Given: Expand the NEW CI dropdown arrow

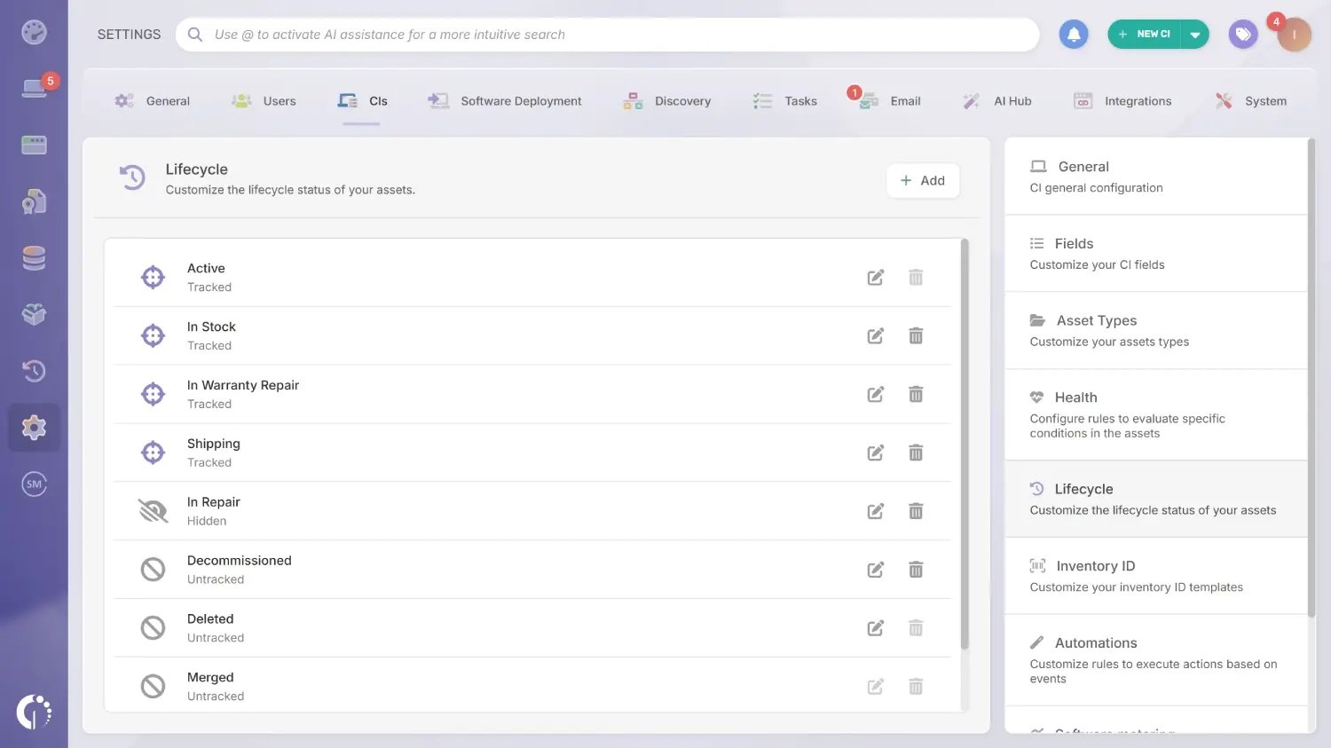Looking at the screenshot, I should pyautogui.click(x=1195, y=34).
